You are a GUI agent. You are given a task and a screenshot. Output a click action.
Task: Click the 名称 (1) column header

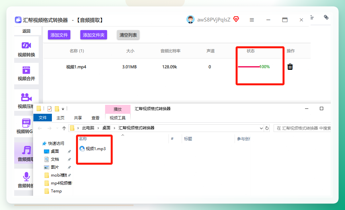[77, 51]
